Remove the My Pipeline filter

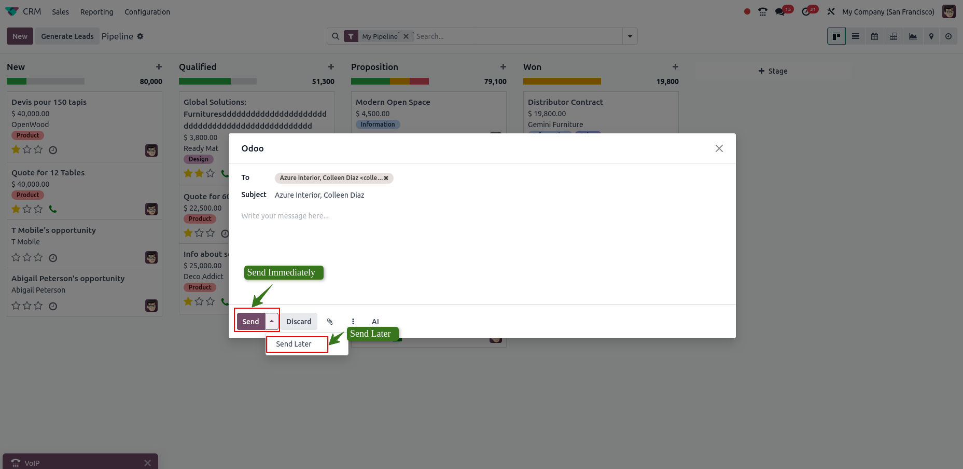406,36
